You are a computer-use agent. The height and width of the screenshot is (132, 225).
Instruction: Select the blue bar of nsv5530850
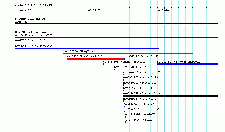pos(188,64)
